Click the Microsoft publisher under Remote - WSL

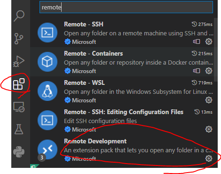tap(84, 100)
